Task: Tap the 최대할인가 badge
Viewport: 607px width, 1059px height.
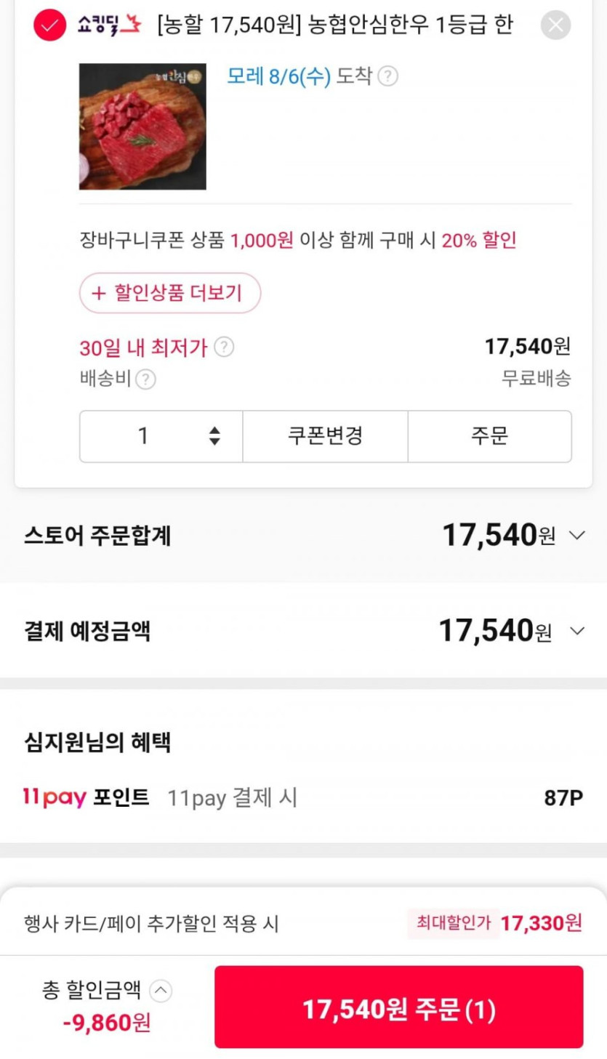Action: 453,923
